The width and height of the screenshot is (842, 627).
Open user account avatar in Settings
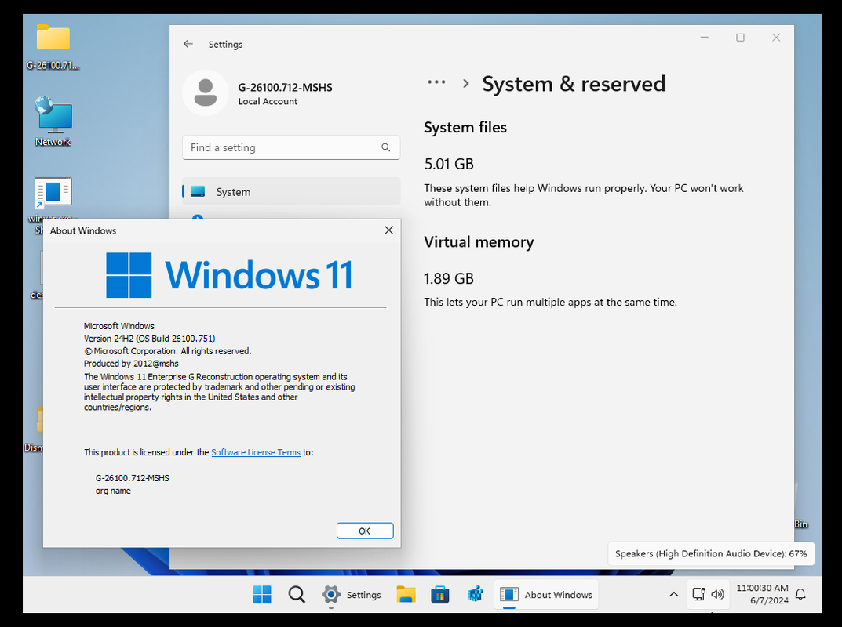(x=205, y=92)
